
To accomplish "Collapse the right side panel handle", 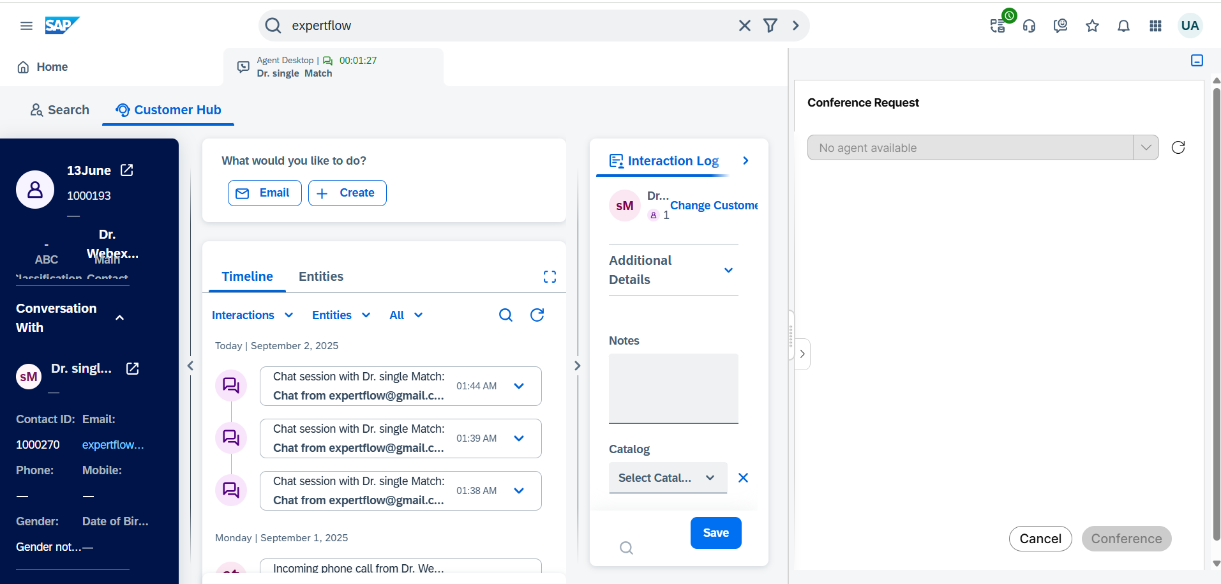I will point(802,354).
